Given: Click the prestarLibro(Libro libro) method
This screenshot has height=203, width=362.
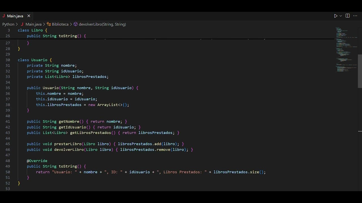Looking at the screenshot, I should tap(105, 144).
